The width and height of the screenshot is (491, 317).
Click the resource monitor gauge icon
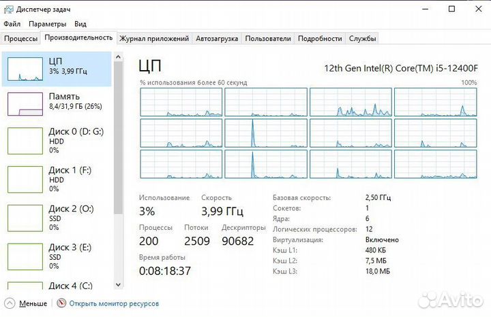[x=61, y=303]
